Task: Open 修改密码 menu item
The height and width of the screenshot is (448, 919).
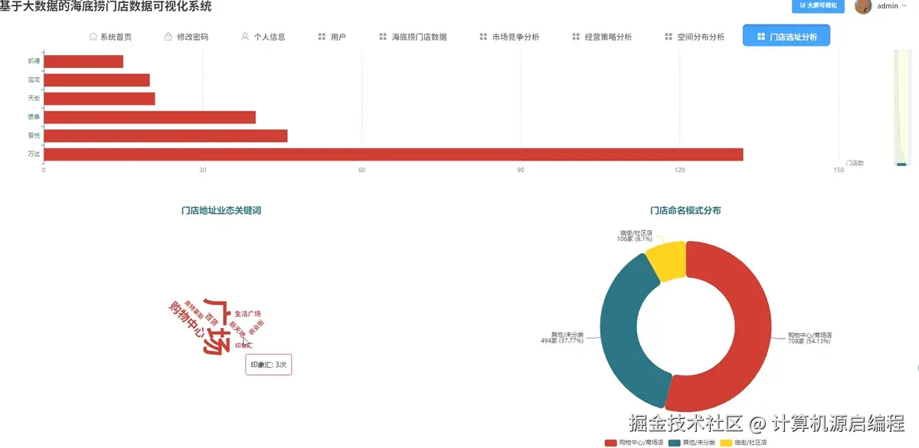Action: 186,37
